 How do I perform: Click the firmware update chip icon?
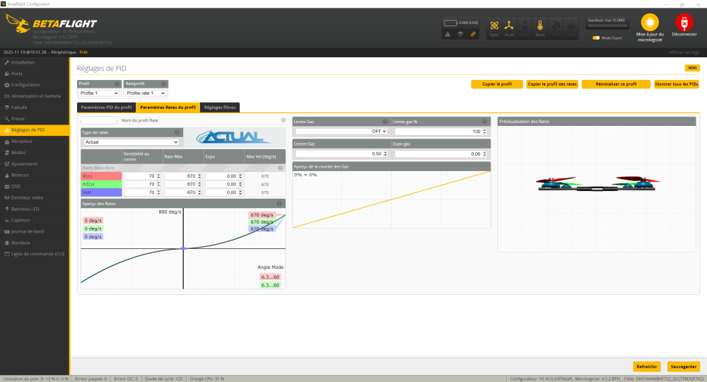[649, 23]
